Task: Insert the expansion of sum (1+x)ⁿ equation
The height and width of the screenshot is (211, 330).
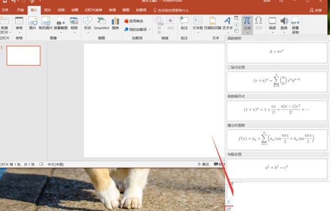Action: [x=277, y=111]
